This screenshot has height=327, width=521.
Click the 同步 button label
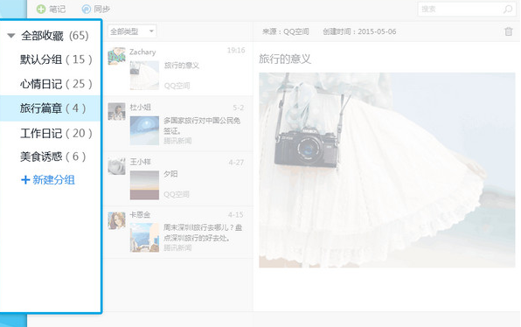click(x=102, y=10)
